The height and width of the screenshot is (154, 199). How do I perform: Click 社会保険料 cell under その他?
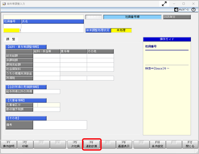click(100, 69)
